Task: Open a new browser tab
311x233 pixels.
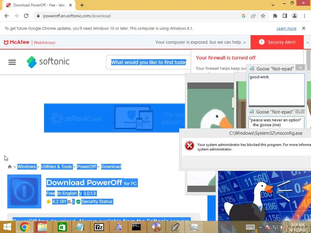Action: (x=82, y=5)
